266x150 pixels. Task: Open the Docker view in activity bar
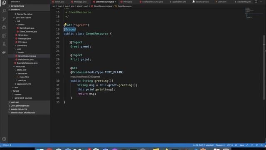pos(4,52)
